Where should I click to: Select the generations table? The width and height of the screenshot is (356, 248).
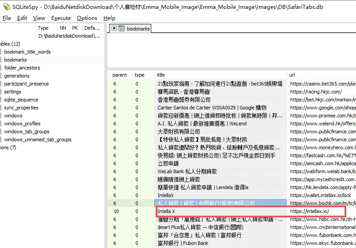17,76
